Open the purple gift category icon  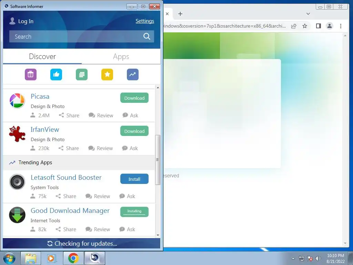[x=31, y=75]
